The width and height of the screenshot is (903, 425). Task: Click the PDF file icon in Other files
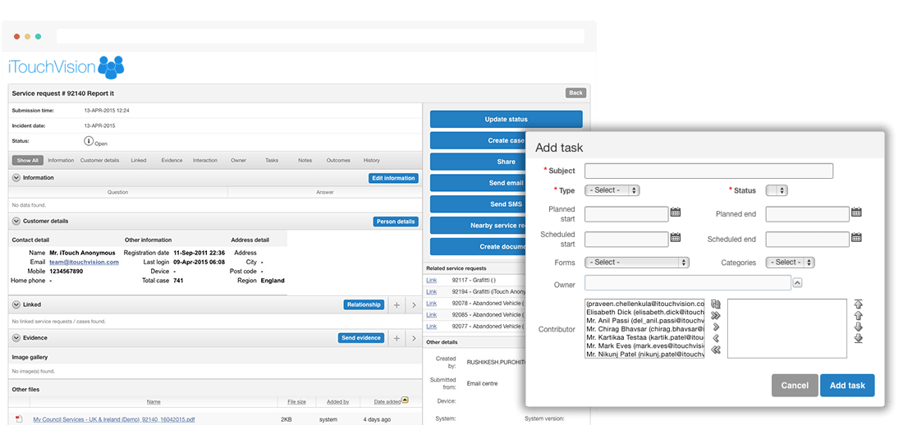19,419
